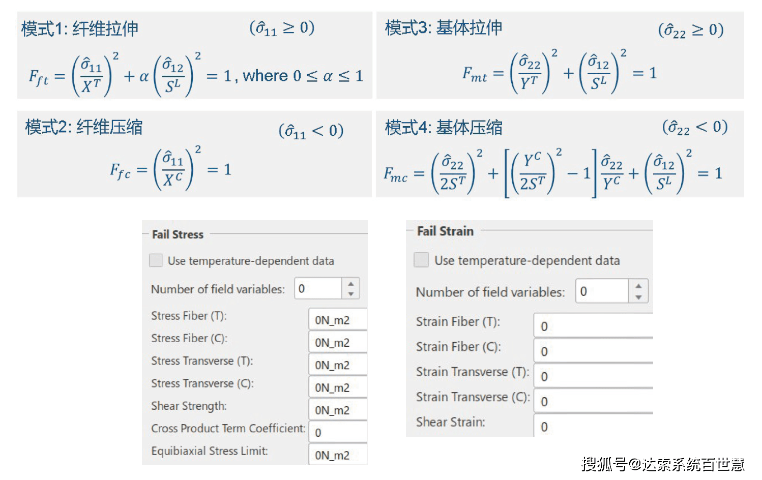Focus the Strain Transverse (C) field
The image size is (762, 480).
pos(593,401)
